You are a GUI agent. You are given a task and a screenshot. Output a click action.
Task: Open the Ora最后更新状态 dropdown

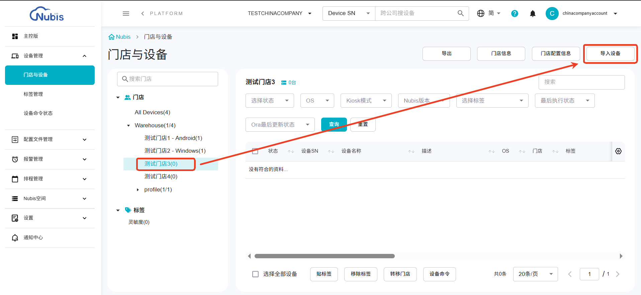[x=280, y=125]
